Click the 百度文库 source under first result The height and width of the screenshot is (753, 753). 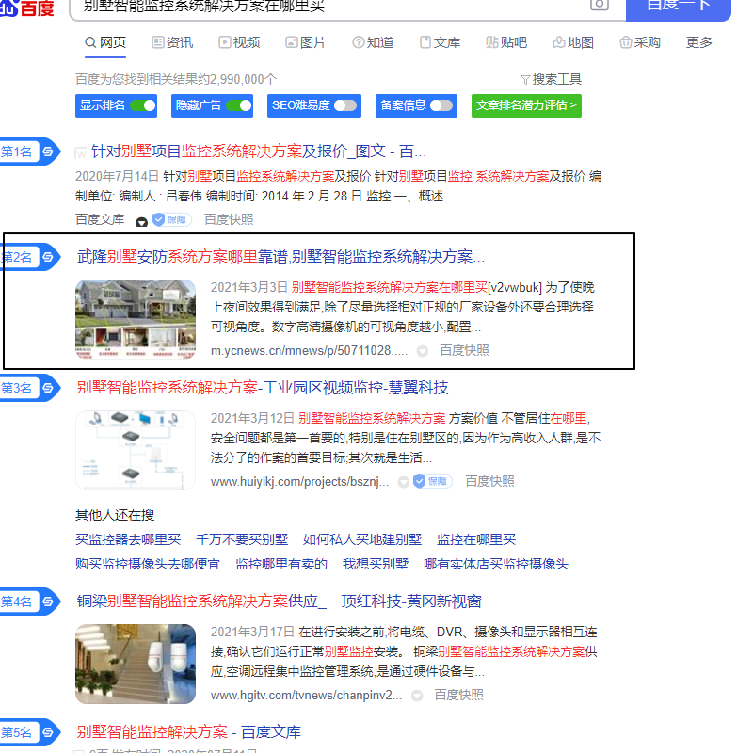[x=100, y=219]
